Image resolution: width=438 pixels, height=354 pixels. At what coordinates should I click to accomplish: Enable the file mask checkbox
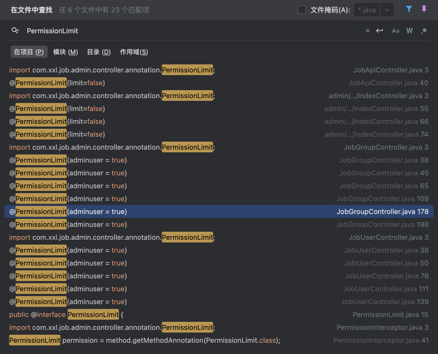(x=302, y=10)
